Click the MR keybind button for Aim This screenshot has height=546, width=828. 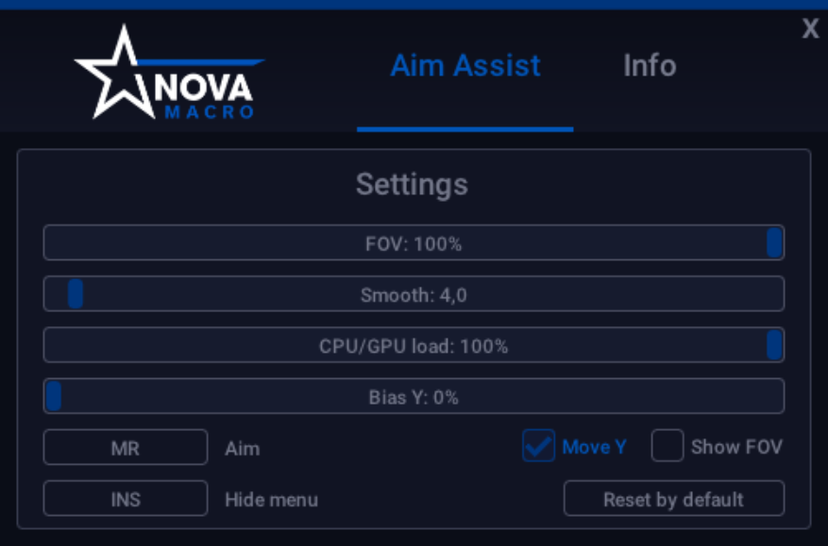(125, 447)
